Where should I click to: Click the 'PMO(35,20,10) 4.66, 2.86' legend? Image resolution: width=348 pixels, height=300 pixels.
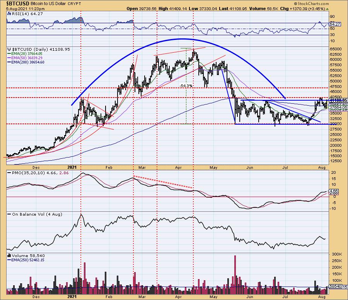(38, 173)
